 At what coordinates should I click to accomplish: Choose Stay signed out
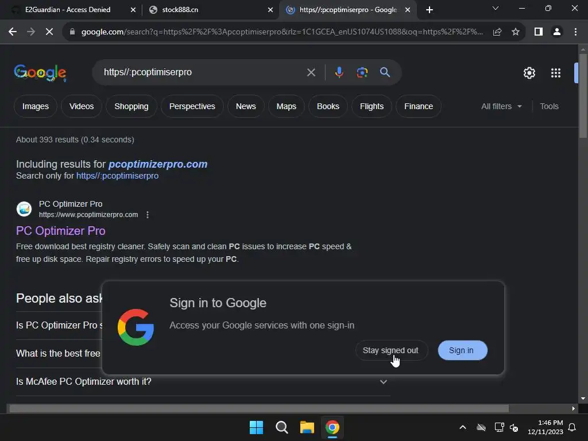click(x=392, y=350)
